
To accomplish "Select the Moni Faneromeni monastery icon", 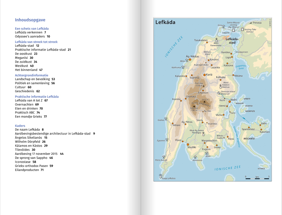I will tap(217, 40).
